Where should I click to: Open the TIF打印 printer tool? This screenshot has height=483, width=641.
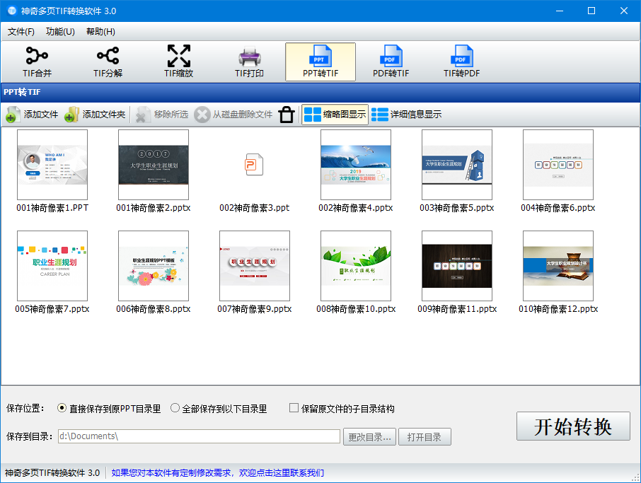point(249,62)
